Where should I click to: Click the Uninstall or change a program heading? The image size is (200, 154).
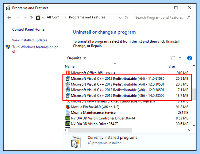pyautogui.click(x=104, y=32)
